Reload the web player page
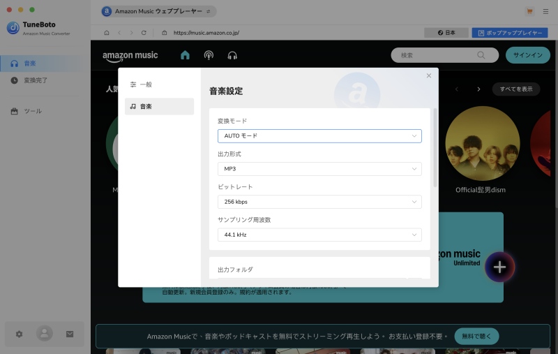This screenshot has width=558, height=354. pos(144,33)
